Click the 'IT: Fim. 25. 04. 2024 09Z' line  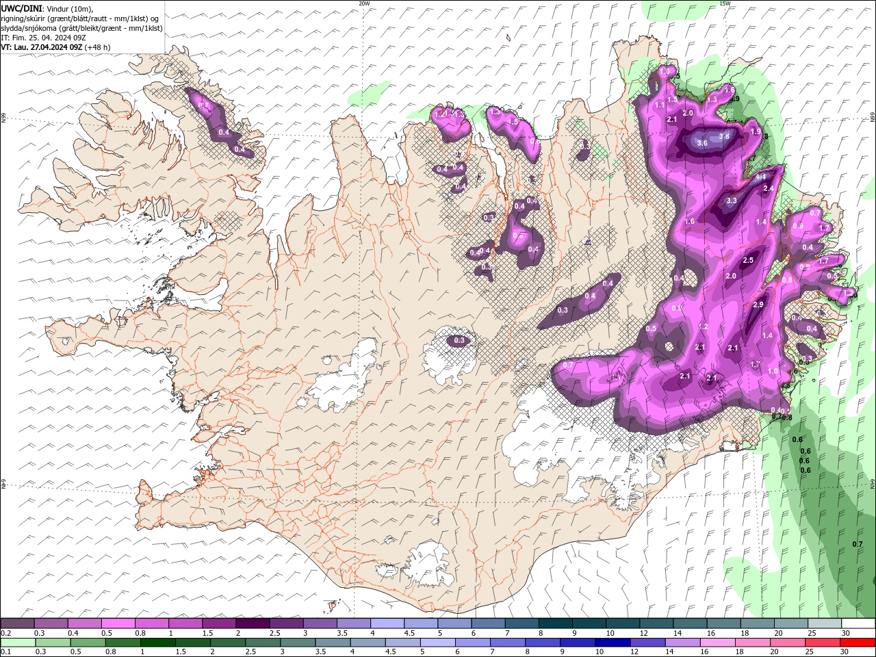(43, 38)
